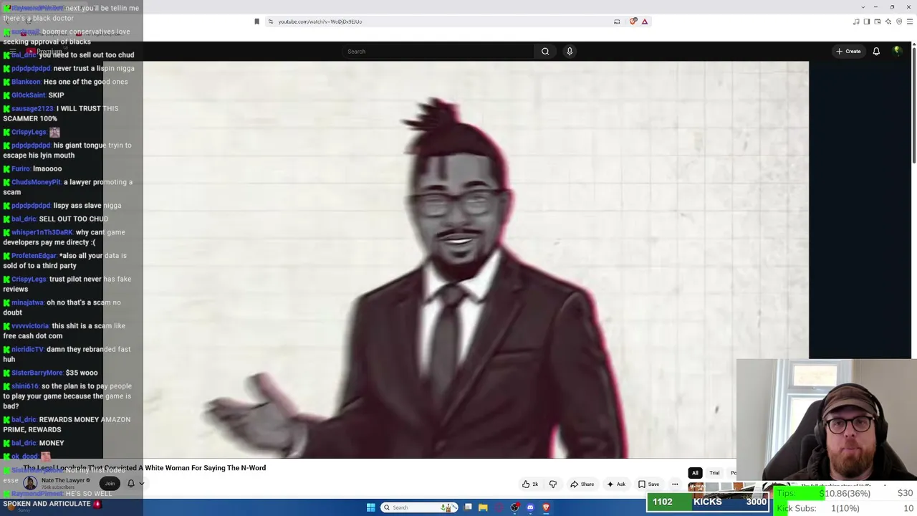The width and height of the screenshot is (917, 516).
Task: Open the browser hamburger menu
Action: click(x=910, y=21)
